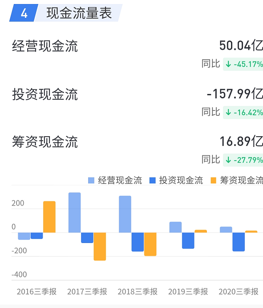This screenshot has width=263, height=308.
Task: Click the 200 y-axis tick label
Action: [x=18, y=203]
